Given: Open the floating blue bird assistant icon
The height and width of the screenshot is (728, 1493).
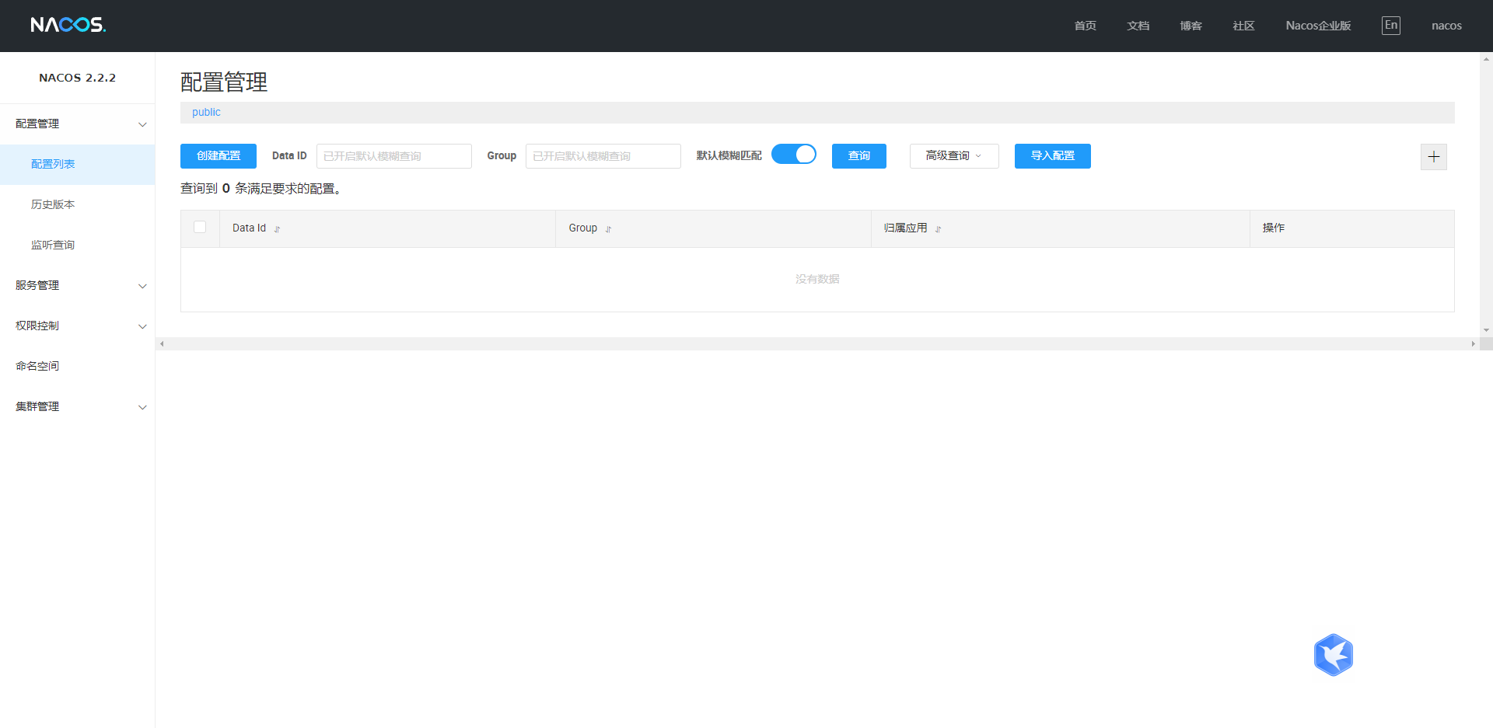Looking at the screenshot, I should pyautogui.click(x=1333, y=655).
